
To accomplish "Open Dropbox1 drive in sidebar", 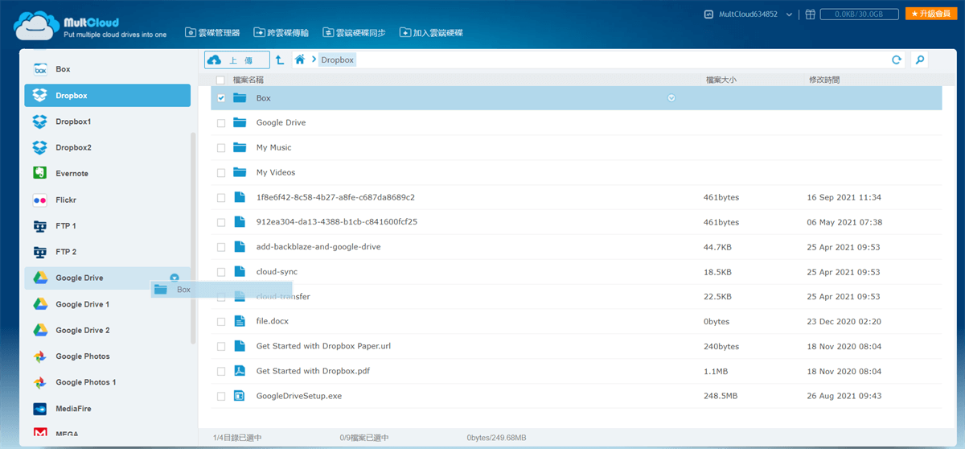I will tap(108, 122).
